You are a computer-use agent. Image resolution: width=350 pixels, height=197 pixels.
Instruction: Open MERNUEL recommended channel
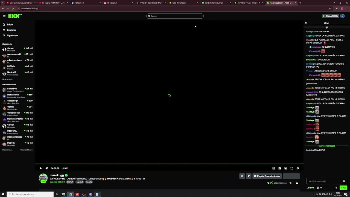pos(17,132)
